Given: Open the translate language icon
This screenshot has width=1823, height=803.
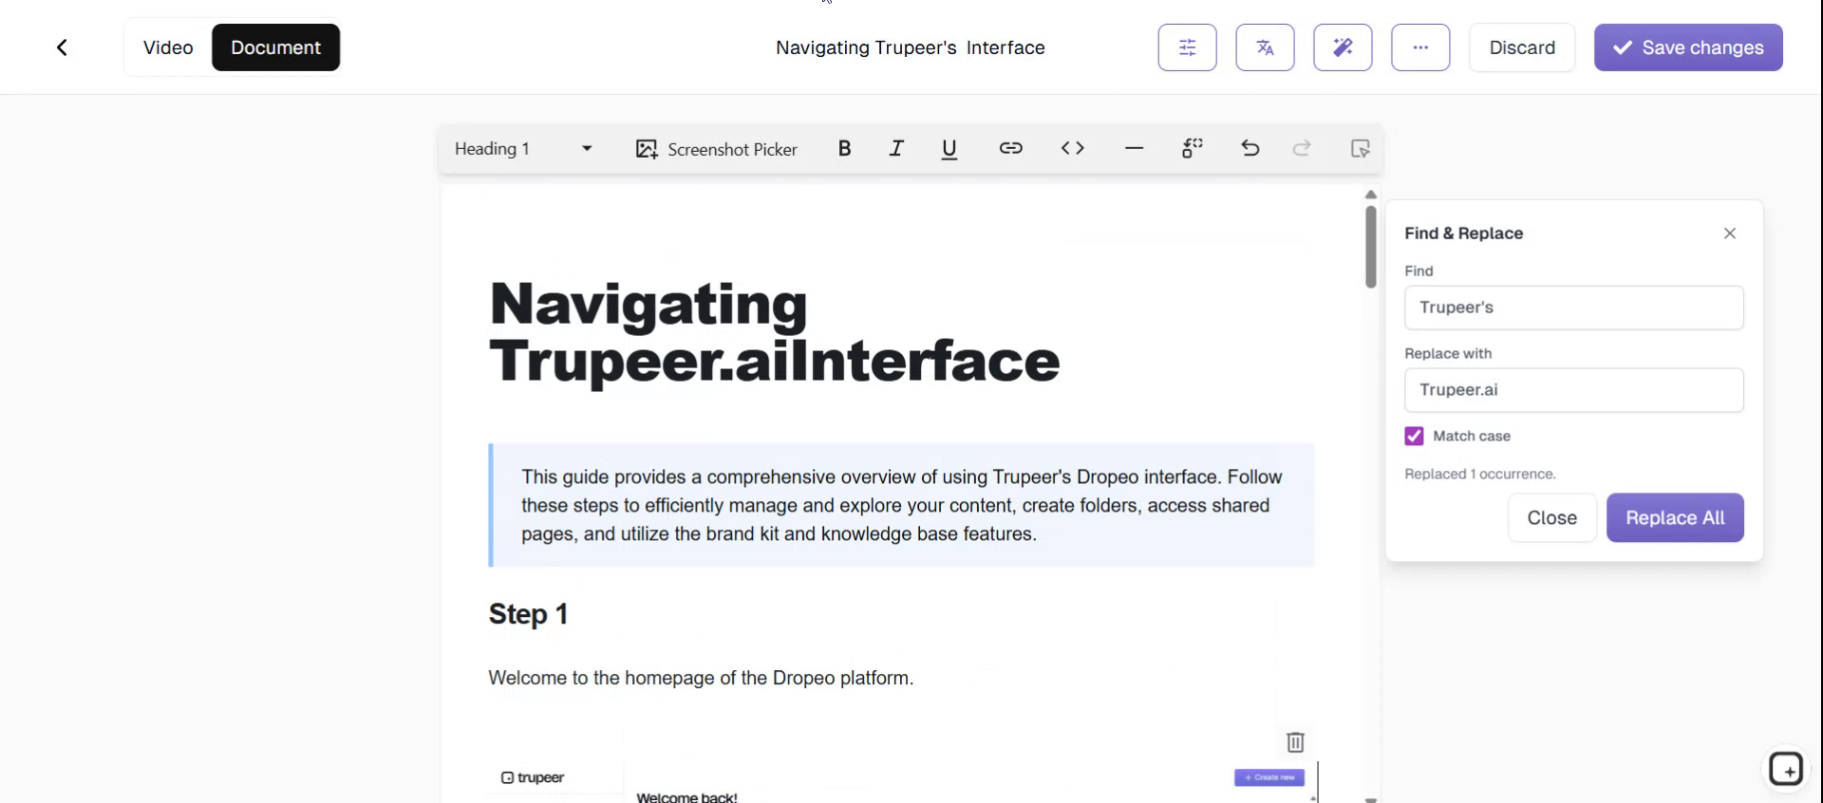Looking at the screenshot, I should click(1265, 47).
